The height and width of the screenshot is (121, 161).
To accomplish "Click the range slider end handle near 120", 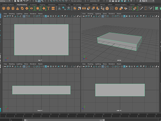I will tap(104, 120).
